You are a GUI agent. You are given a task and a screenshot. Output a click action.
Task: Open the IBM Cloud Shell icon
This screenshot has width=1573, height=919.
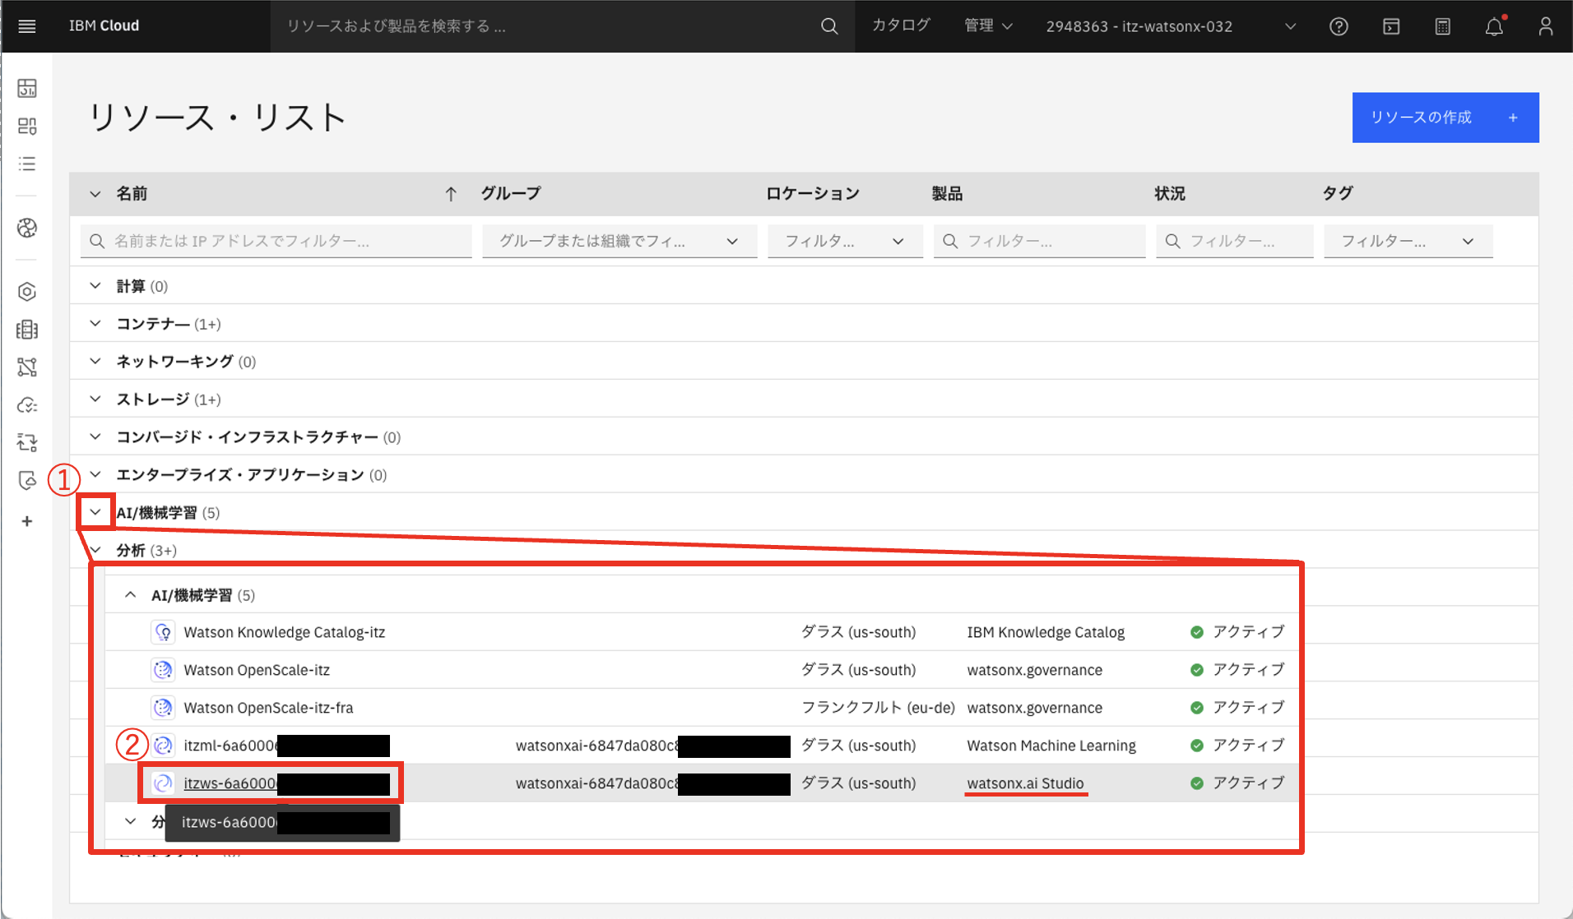(x=1390, y=26)
